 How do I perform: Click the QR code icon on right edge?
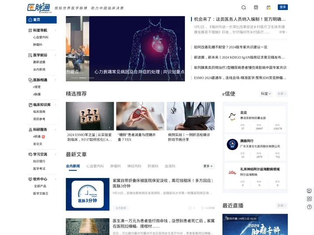[309, 199]
